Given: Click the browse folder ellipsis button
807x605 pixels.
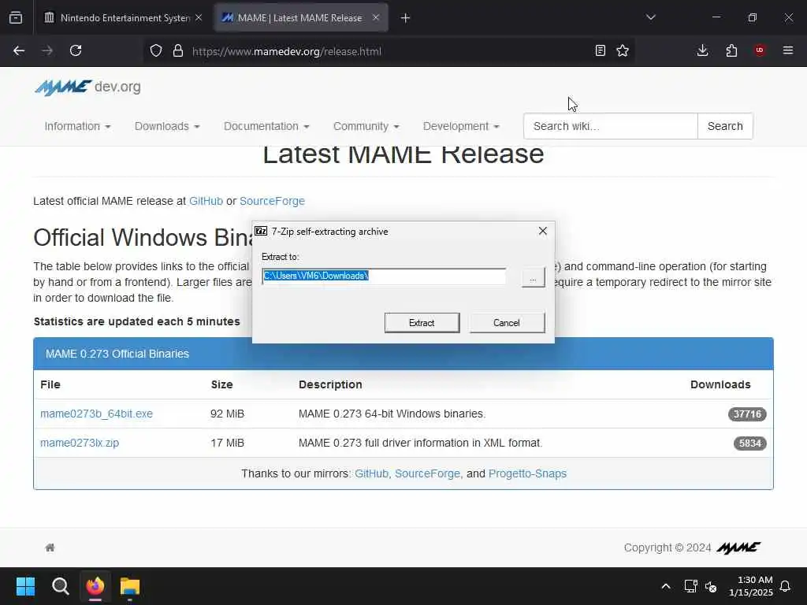Looking at the screenshot, I should coord(534,278).
